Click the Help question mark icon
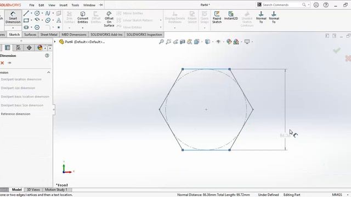 click(x=326, y=5)
